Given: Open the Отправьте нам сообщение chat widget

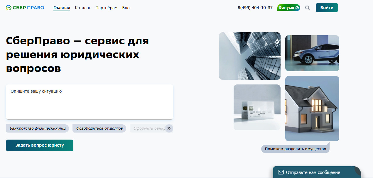Looking at the screenshot, I should point(317,172).
